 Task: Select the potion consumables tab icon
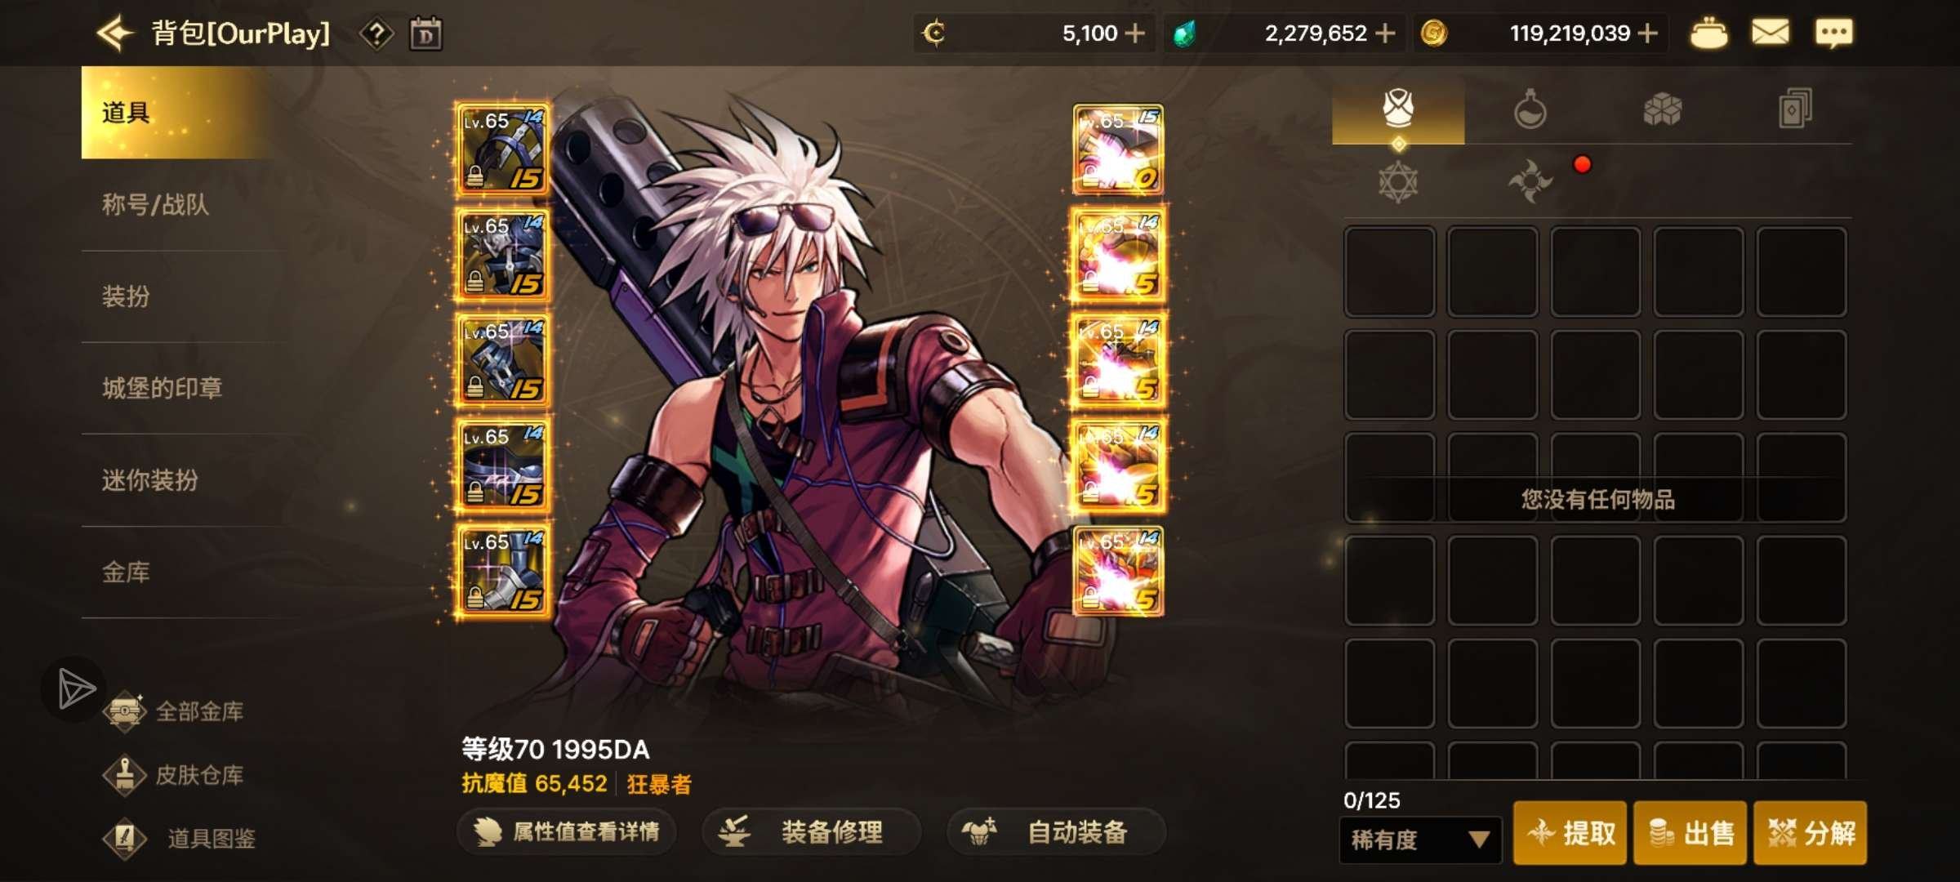click(1530, 109)
